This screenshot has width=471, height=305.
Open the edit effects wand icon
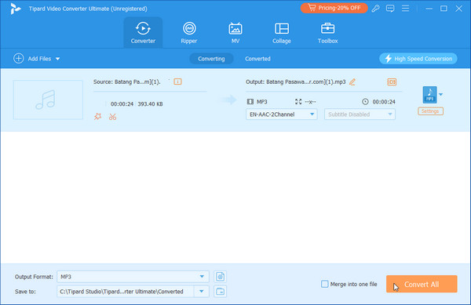coord(97,117)
